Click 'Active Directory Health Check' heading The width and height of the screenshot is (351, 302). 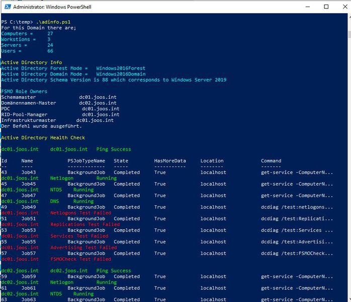(43, 138)
